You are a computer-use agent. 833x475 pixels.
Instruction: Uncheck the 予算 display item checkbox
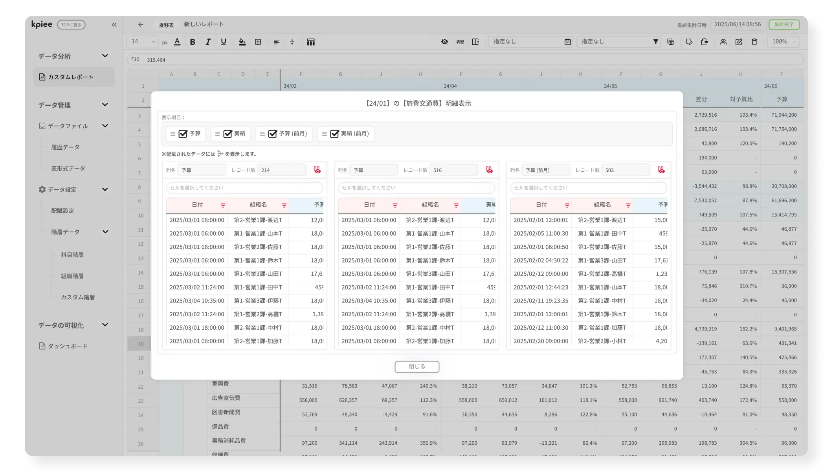pyautogui.click(x=183, y=134)
